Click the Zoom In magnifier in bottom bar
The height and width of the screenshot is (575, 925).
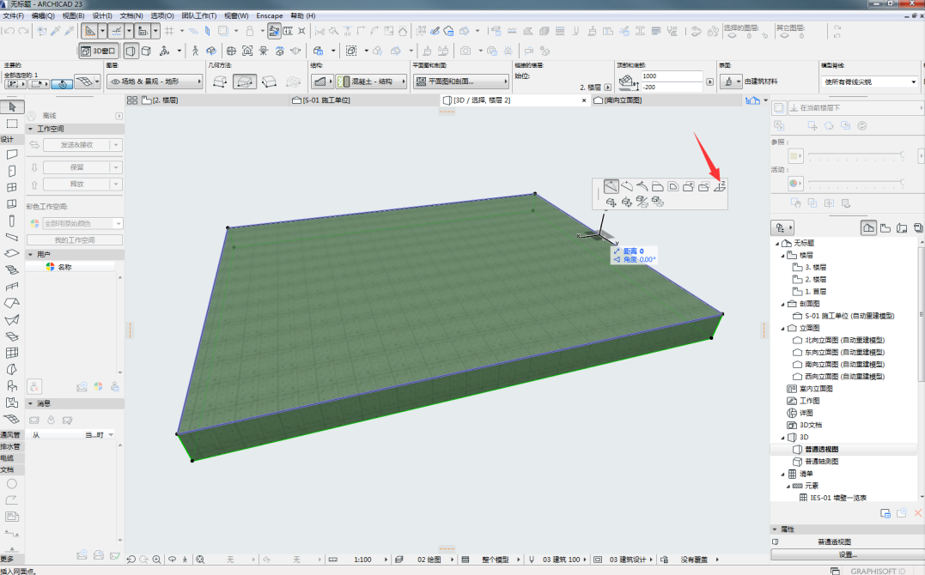[x=157, y=559]
